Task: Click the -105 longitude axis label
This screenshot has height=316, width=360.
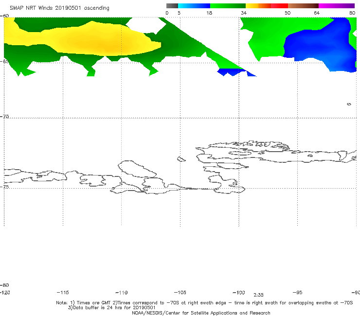Action: coord(180,293)
